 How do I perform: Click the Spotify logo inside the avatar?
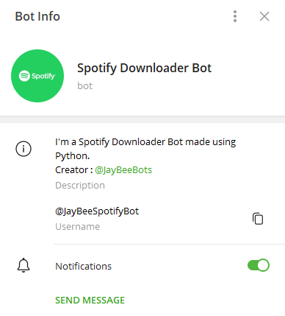point(37,76)
